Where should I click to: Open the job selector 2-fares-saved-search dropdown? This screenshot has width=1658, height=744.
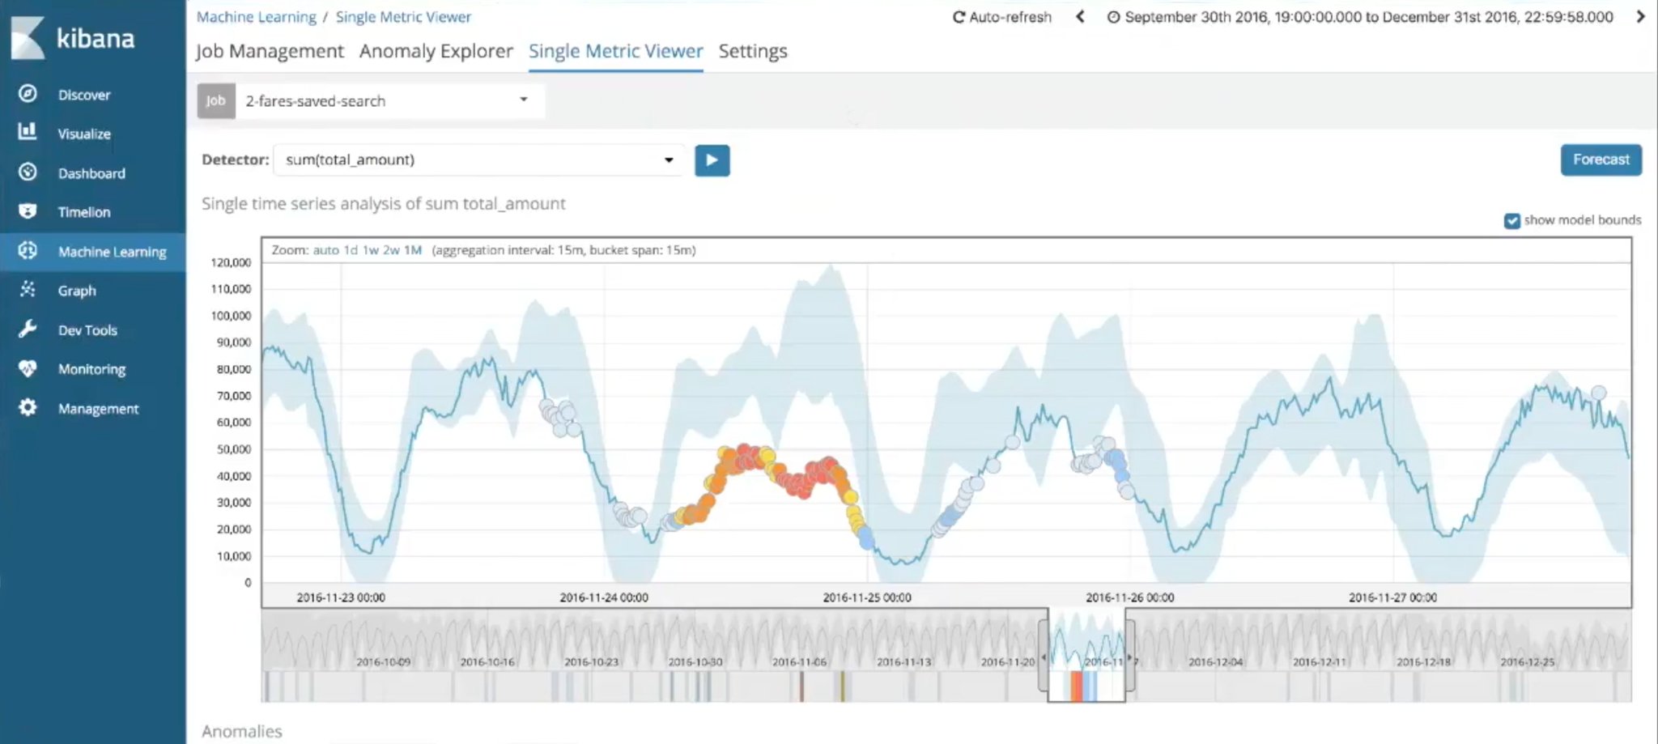(389, 101)
